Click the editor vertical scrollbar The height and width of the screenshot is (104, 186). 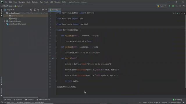pyautogui.click(x=185, y=52)
